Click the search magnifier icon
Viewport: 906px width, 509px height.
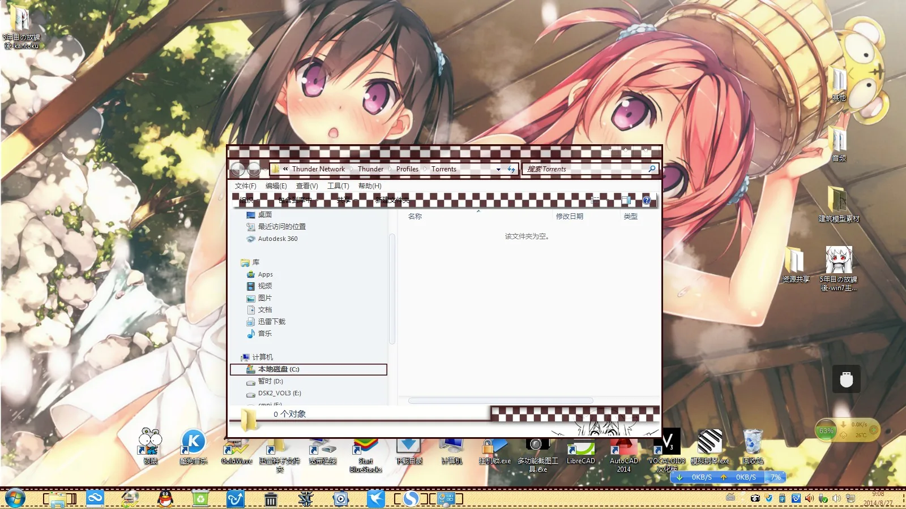(652, 169)
